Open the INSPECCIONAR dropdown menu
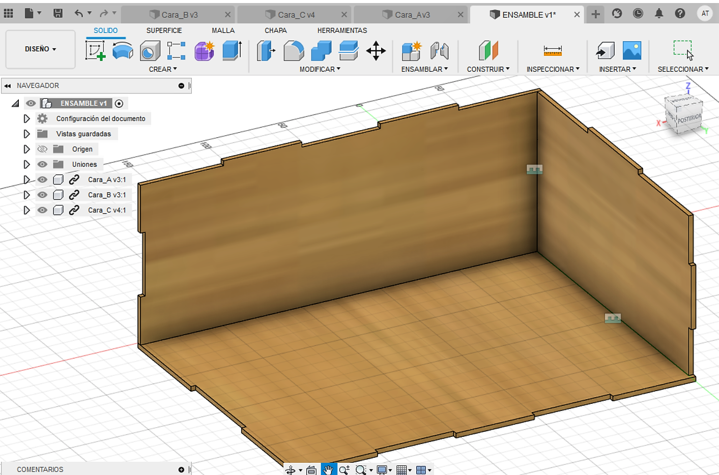Screen dimensions: 719x475 coord(553,69)
